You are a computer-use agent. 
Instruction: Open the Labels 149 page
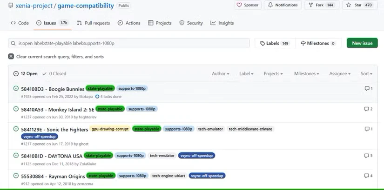pyautogui.click(x=275, y=43)
